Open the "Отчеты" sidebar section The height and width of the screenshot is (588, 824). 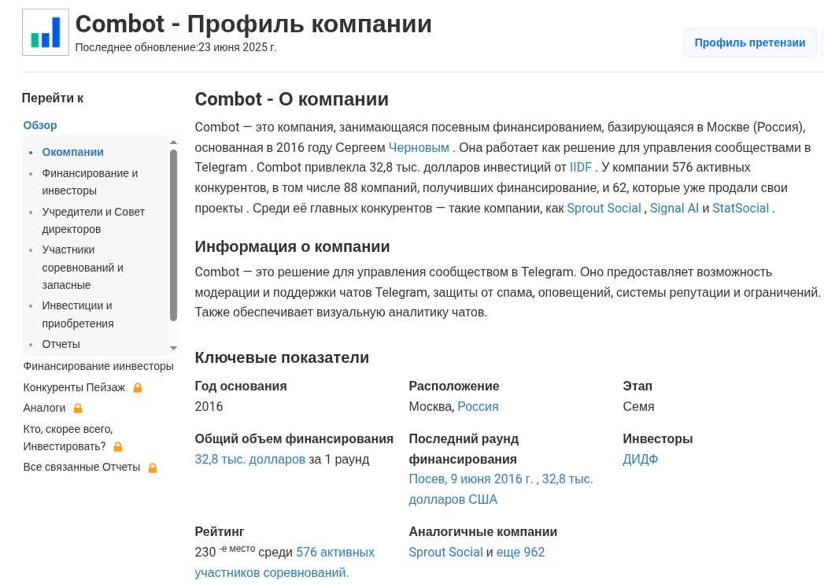click(x=61, y=344)
